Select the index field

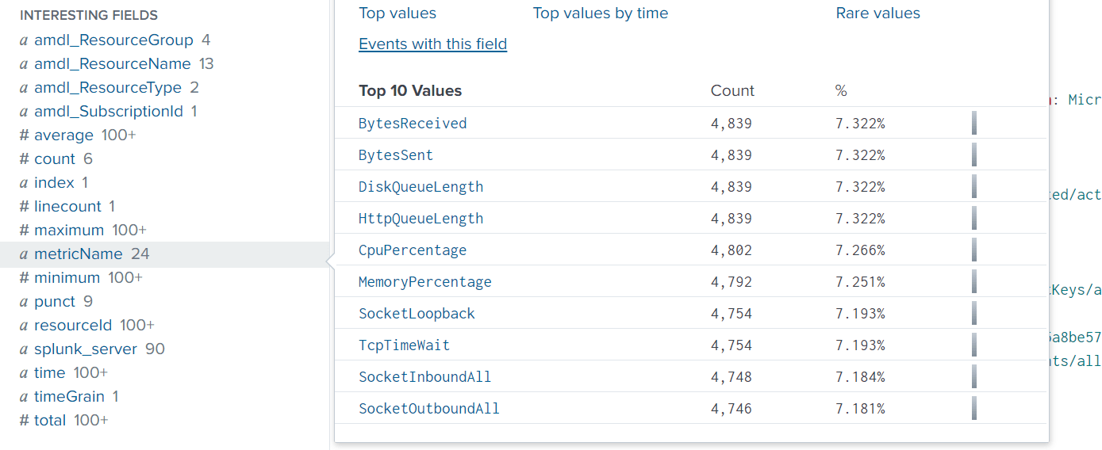(54, 183)
